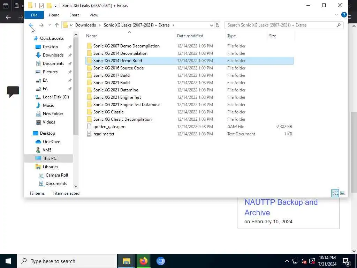Sort files by Type column header
The image size is (357, 268).
click(x=231, y=36)
